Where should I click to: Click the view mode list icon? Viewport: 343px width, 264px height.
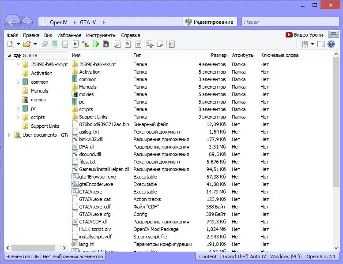(x=305, y=45)
